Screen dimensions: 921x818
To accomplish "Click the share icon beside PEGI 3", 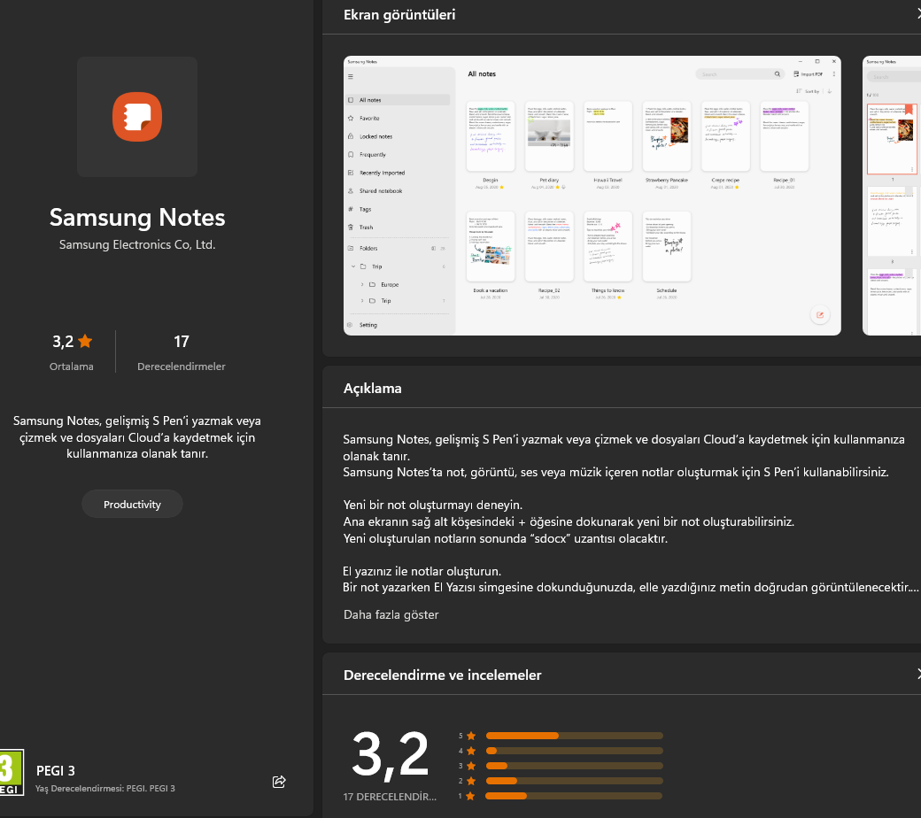I will (279, 782).
